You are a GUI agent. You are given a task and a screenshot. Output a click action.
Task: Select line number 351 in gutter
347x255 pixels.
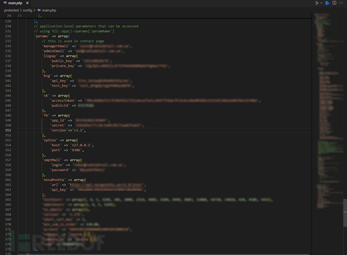pos(8,130)
